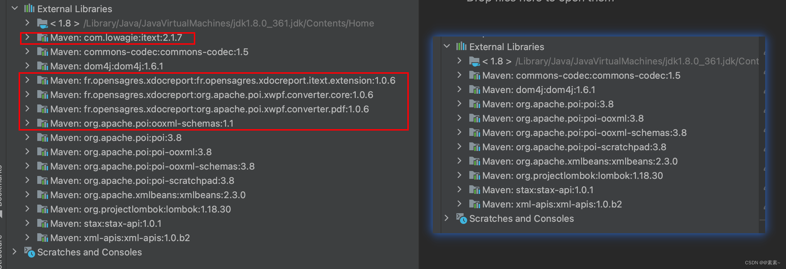Click library icon of xwpf.converter.pdf:1.0.6
The width and height of the screenshot is (786, 269).
click(42, 109)
